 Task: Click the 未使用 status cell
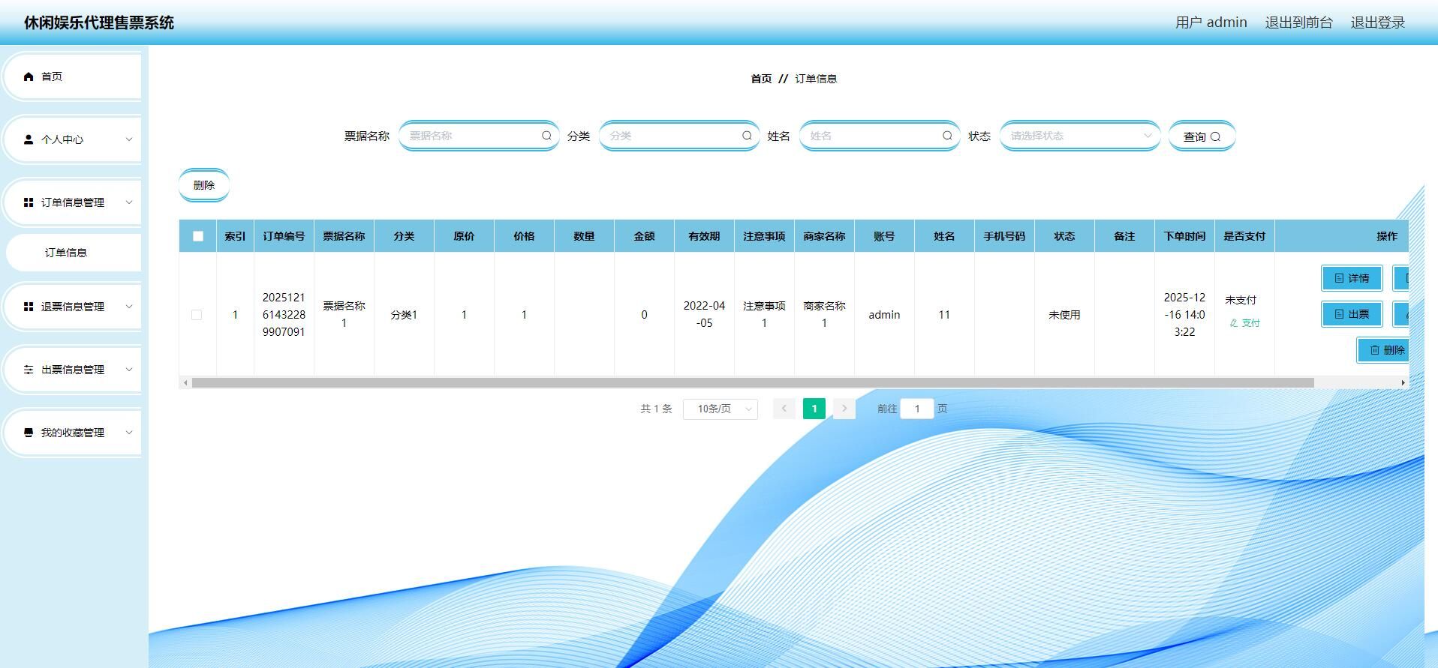(x=1064, y=315)
